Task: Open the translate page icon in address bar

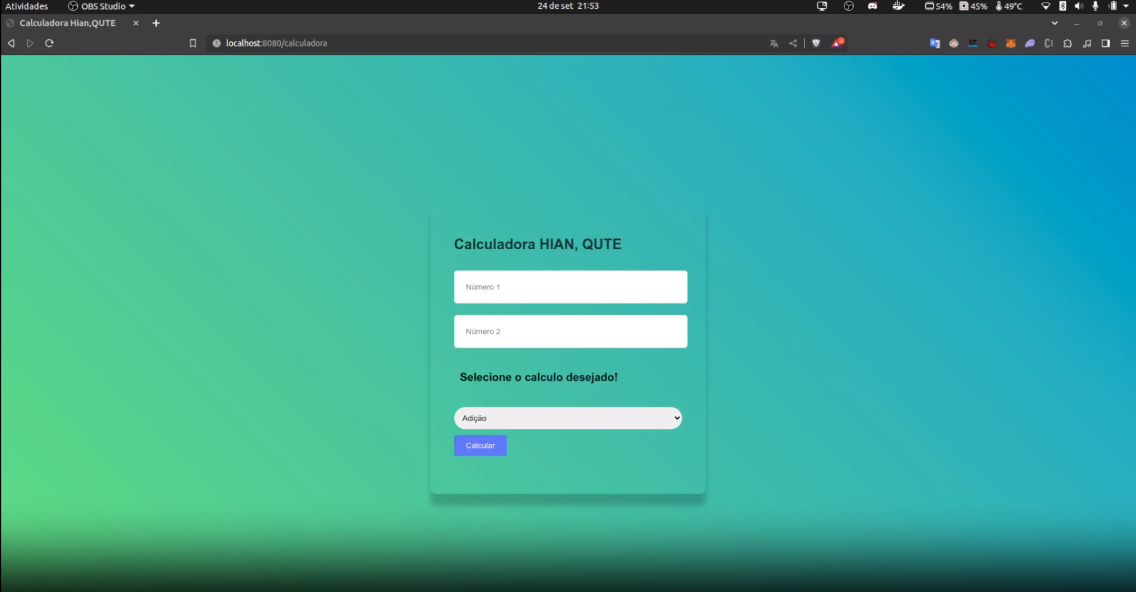Action: 774,43
